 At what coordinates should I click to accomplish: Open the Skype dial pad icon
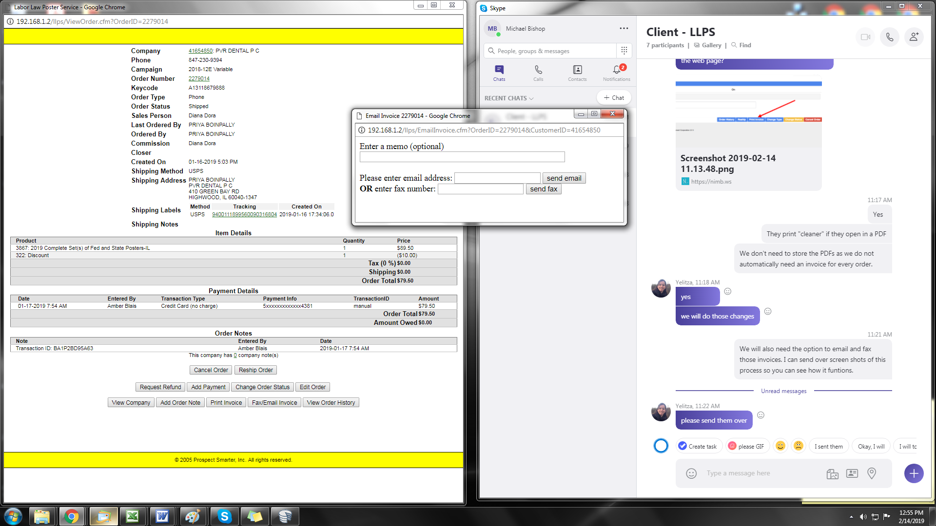[624, 51]
